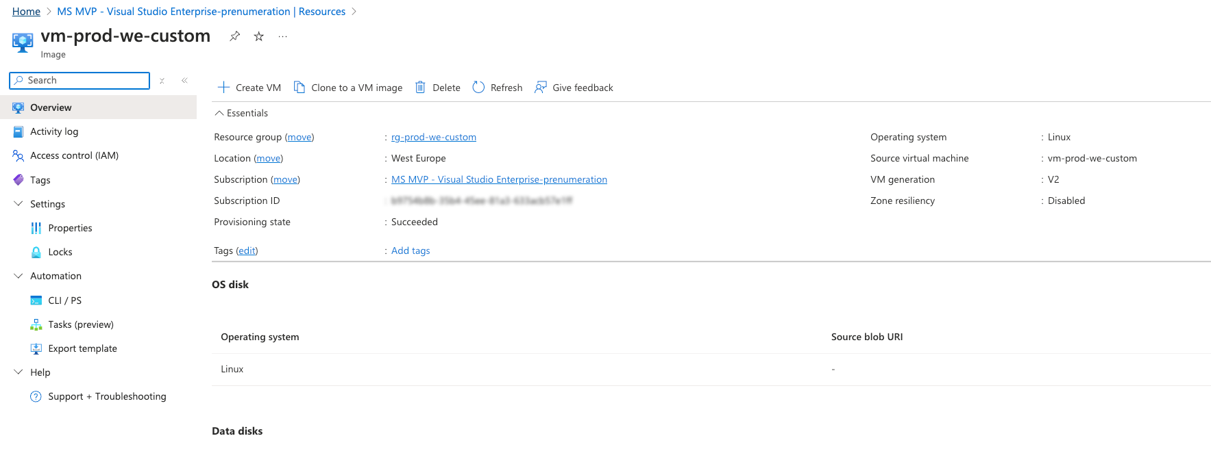Click the purple Tags icon
The height and width of the screenshot is (449, 1211).
[19, 180]
